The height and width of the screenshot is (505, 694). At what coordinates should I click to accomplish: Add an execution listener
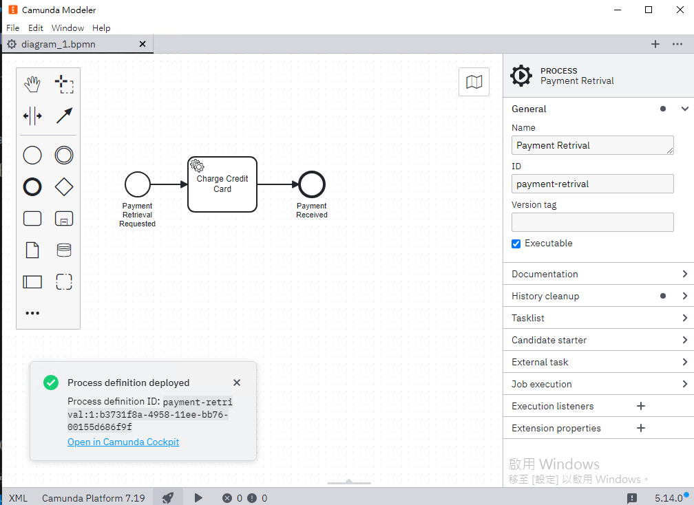tap(641, 406)
